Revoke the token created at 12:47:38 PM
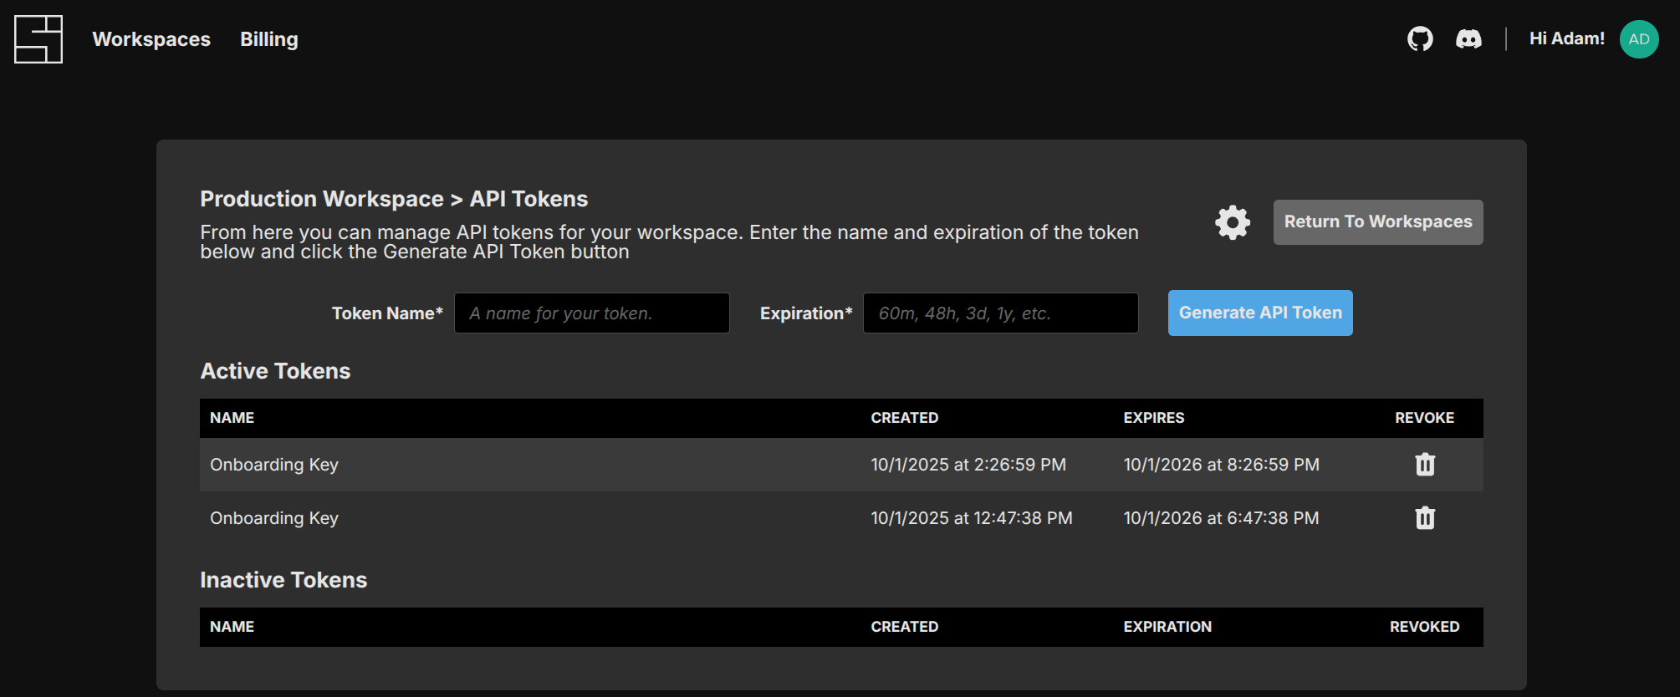1680x697 pixels. tap(1425, 518)
